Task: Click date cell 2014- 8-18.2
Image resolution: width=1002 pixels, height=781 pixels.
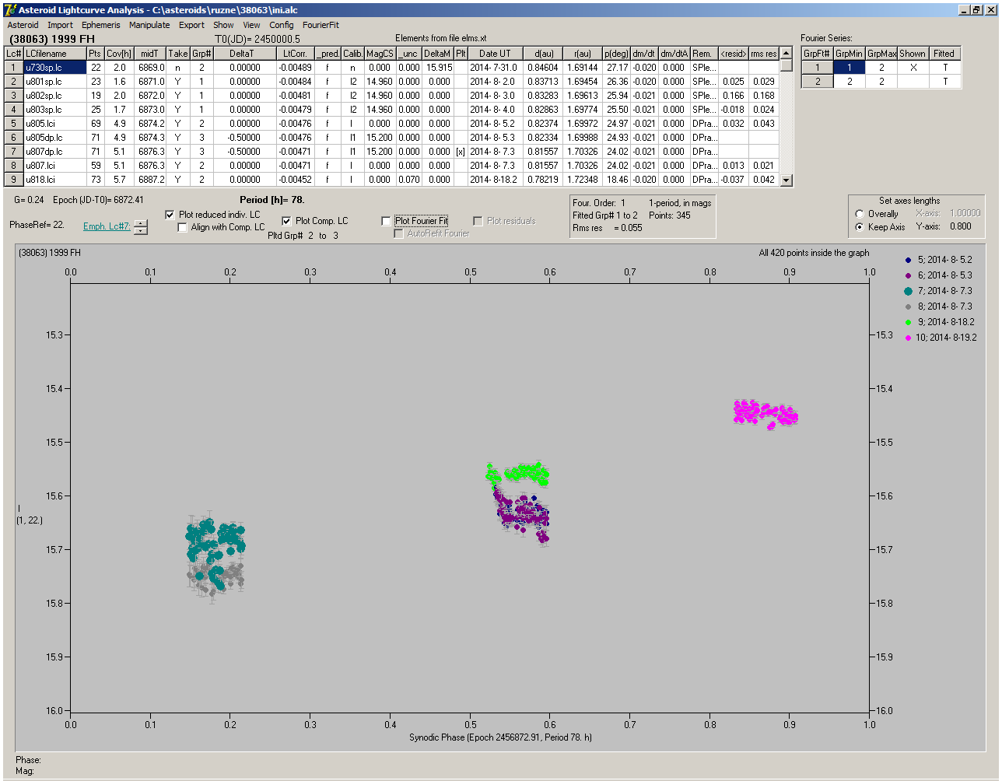Action: tap(495, 180)
